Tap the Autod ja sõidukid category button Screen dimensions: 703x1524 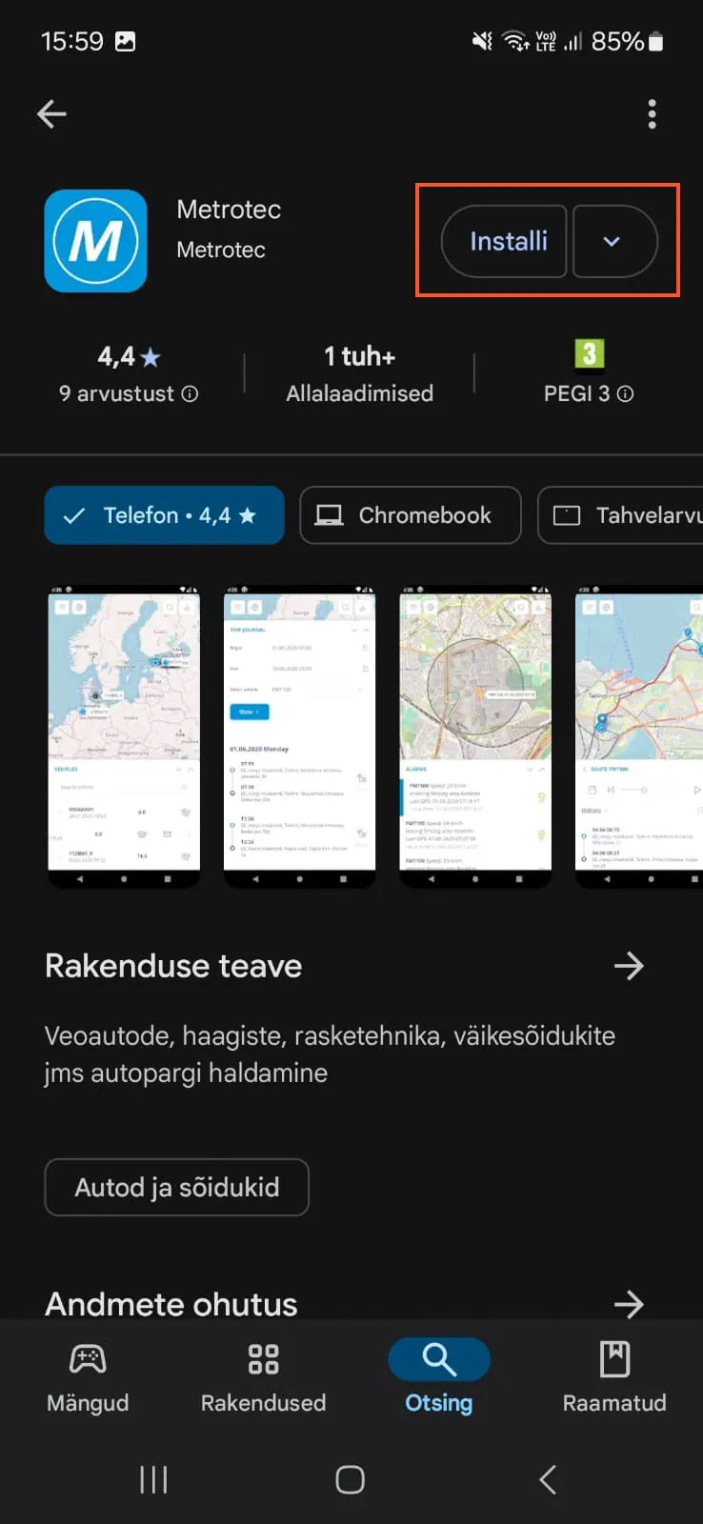[x=177, y=1187]
